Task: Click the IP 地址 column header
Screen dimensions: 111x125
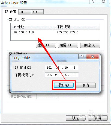Action: pos(33,27)
